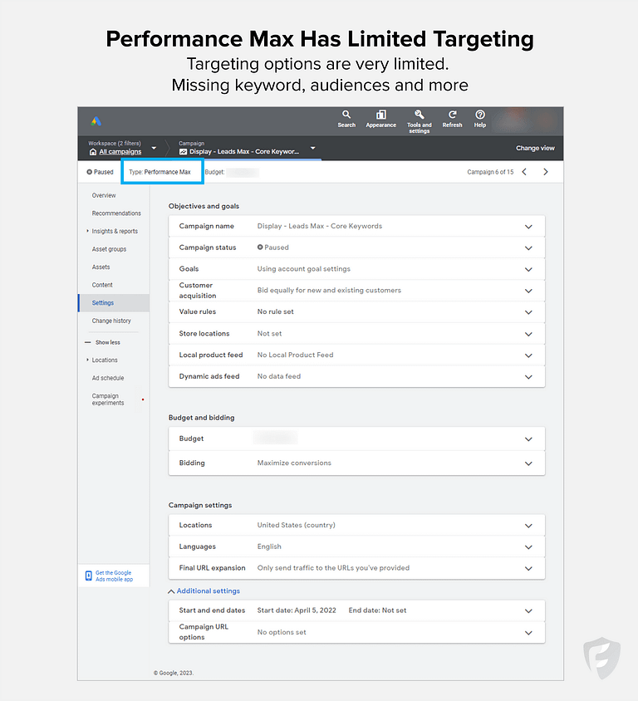Click the All campaigns home icon
The width and height of the screenshot is (638, 701).
point(93,150)
